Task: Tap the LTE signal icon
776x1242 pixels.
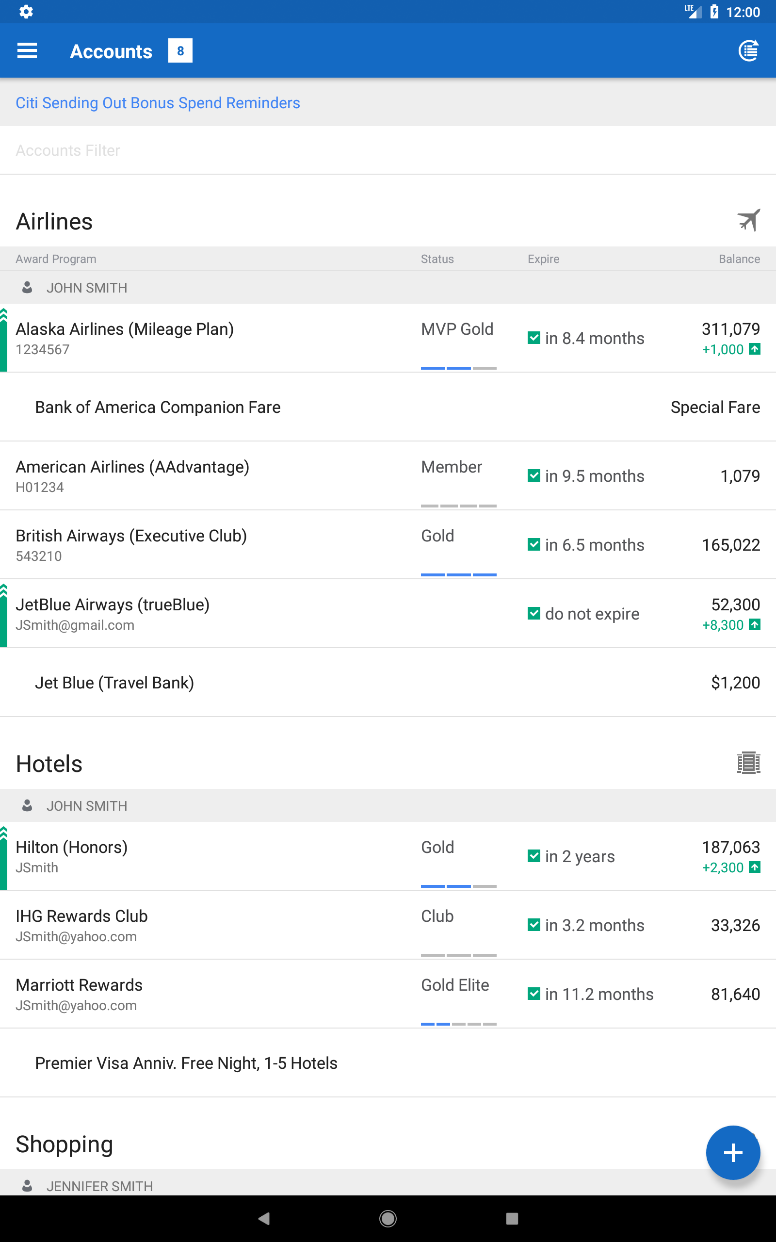Action: (x=694, y=11)
